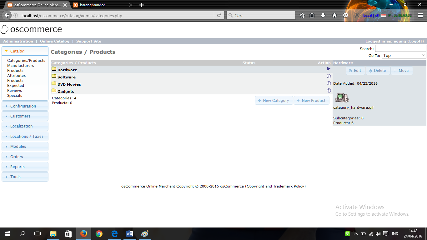Click info icon in Software row
The width and height of the screenshot is (427, 240).
click(x=329, y=76)
